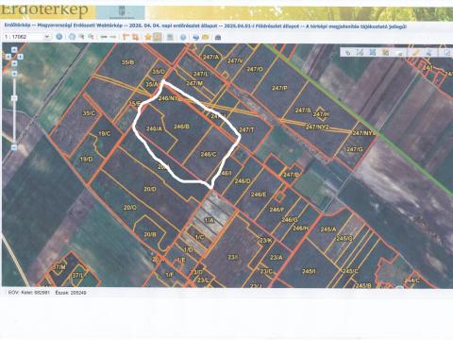
Task: Click the orange star bookmark icon
Action: pos(148,37)
